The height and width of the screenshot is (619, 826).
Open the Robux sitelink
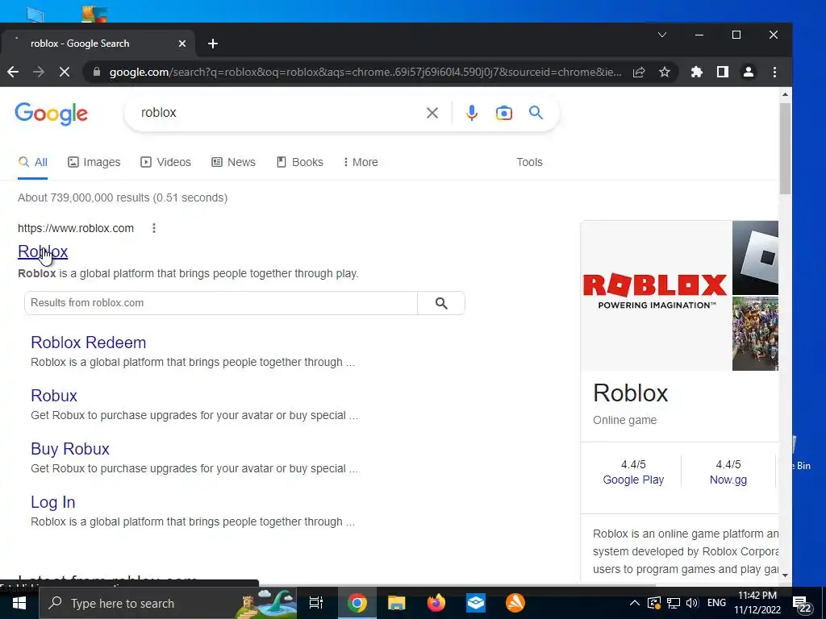pos(54,396)
